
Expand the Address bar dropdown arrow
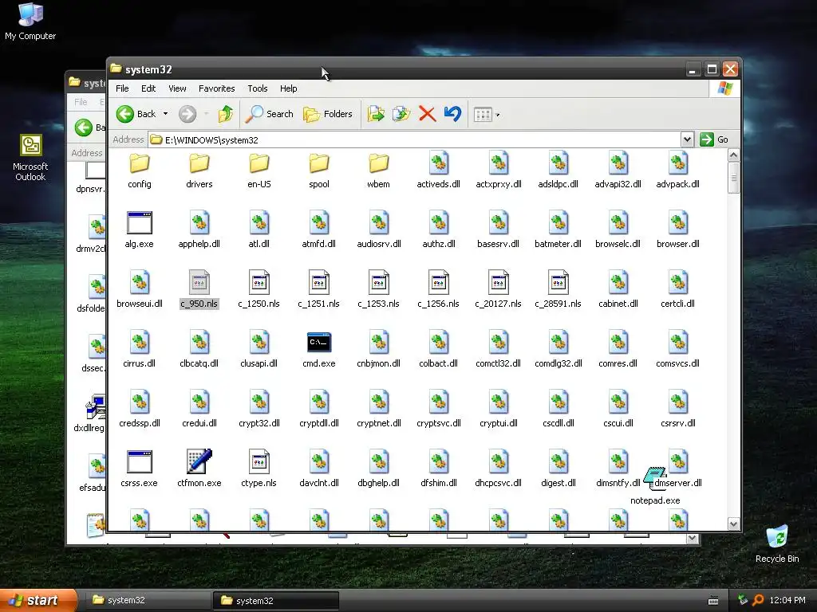point(687,139)
